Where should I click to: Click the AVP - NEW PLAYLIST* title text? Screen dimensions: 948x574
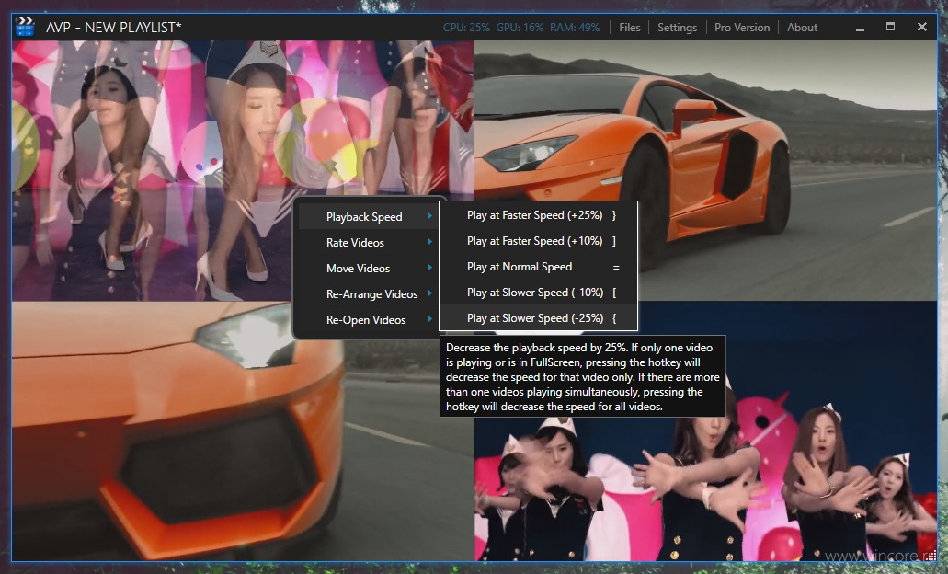click(114, 28)
